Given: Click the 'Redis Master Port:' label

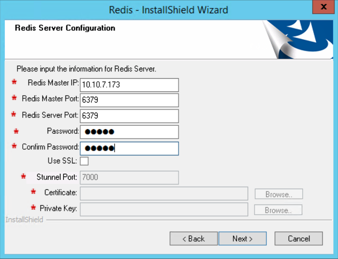Looking at the screenshot, I should point(50,99).
